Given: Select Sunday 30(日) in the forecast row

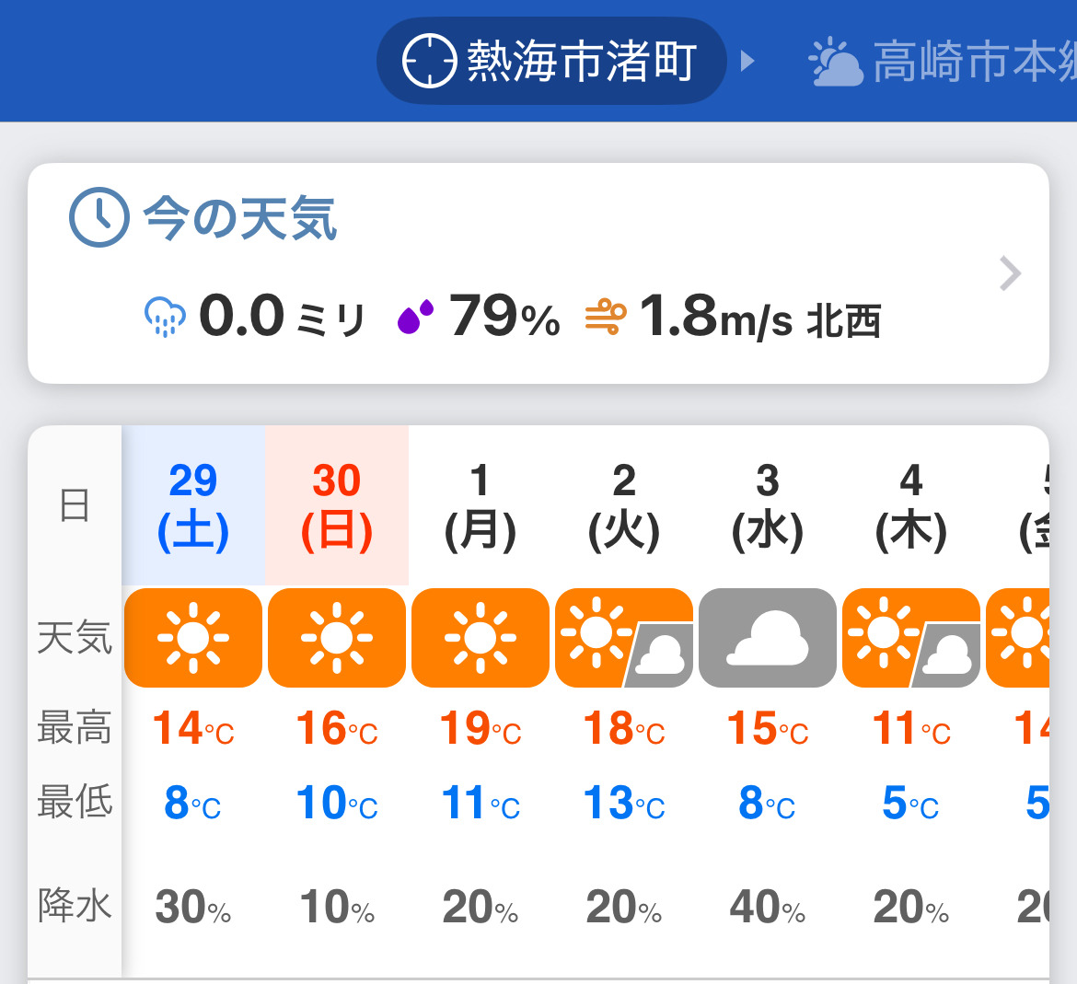Looking at the screenshot, I should 336,504.
